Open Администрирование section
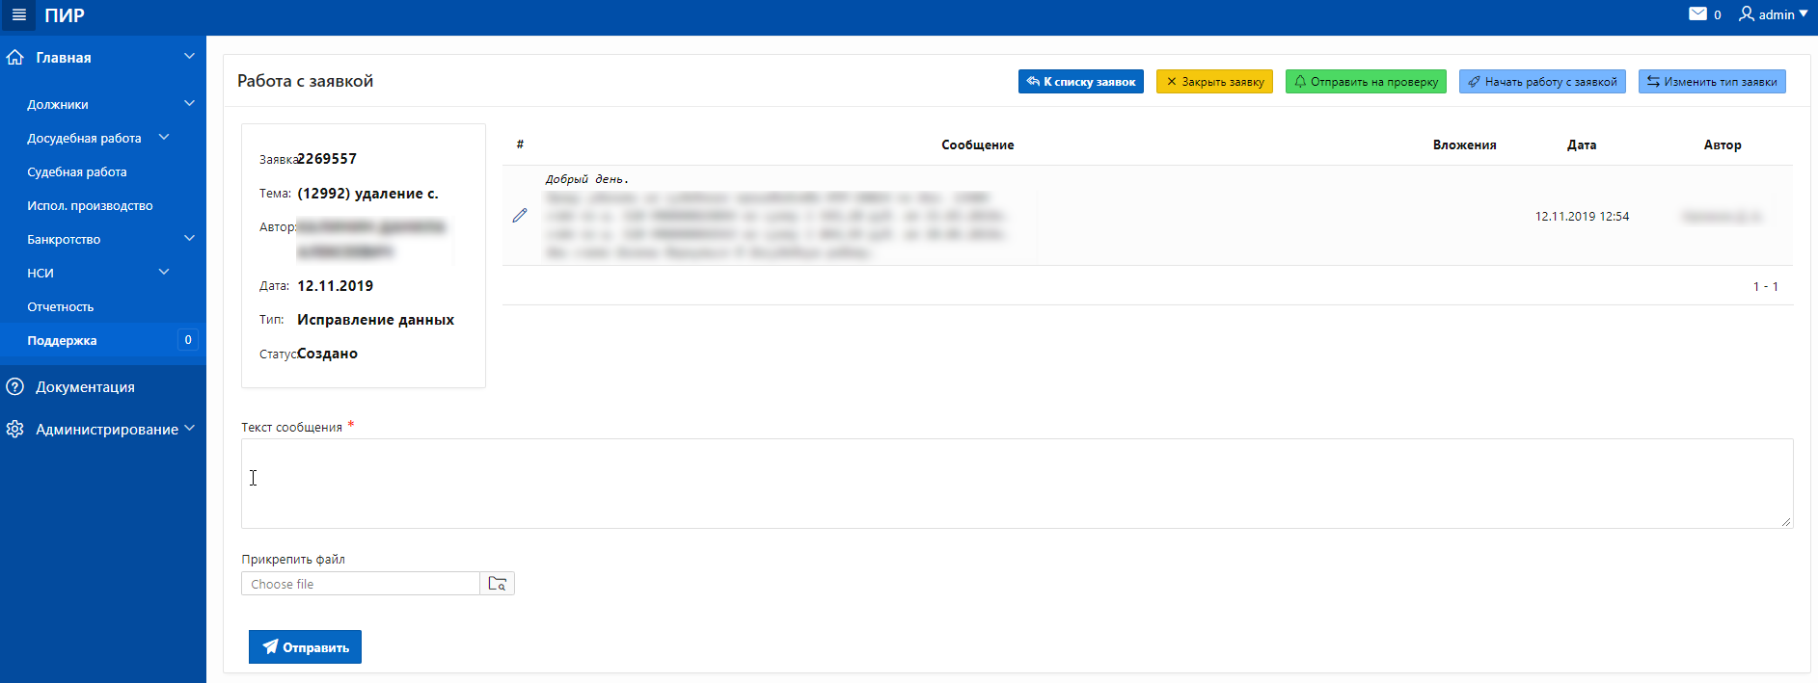Screen dimensions: 1818x683 click(107, 429)
